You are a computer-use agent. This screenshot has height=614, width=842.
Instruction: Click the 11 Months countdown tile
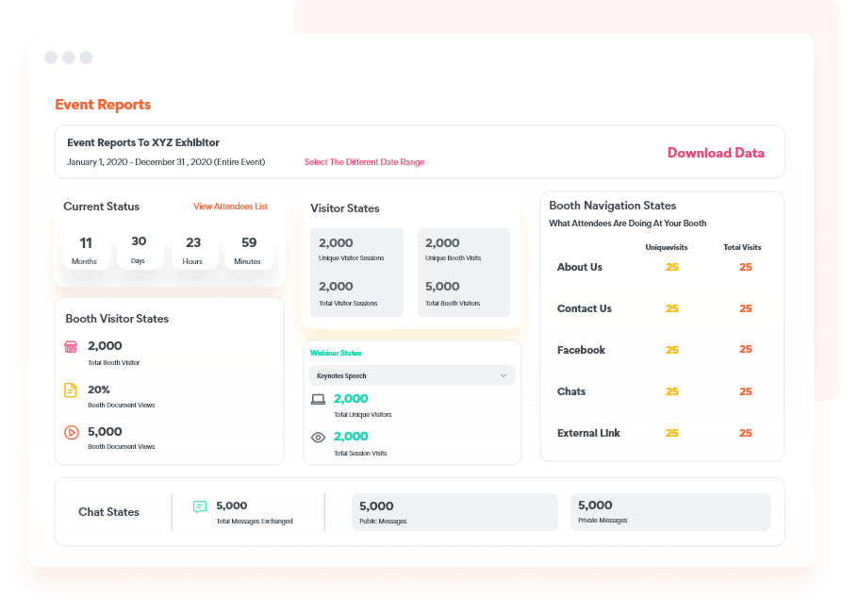(x=86, y=250)
